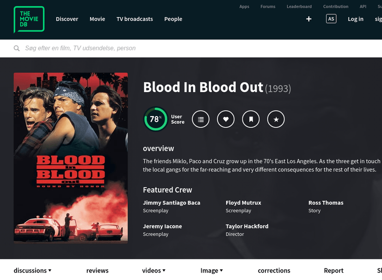Visit the Forums link
The image size is (382, 280).
click(x=268, y=6)
